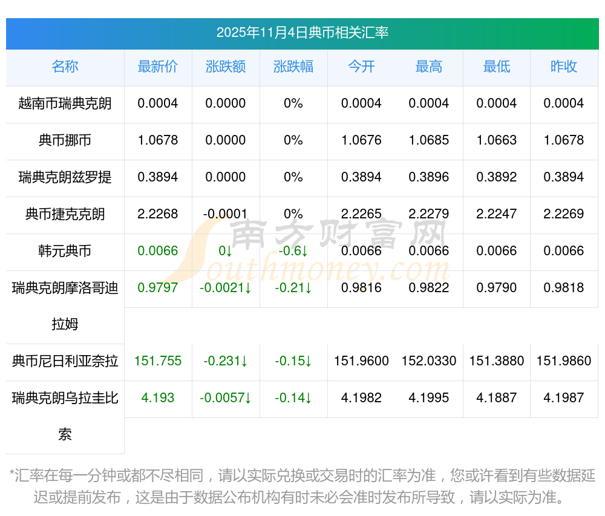The width and height of the screenshot is (605, 516).
Task: Click the footnote starting *汇率在每一分钟
Action: pos(302,486)
